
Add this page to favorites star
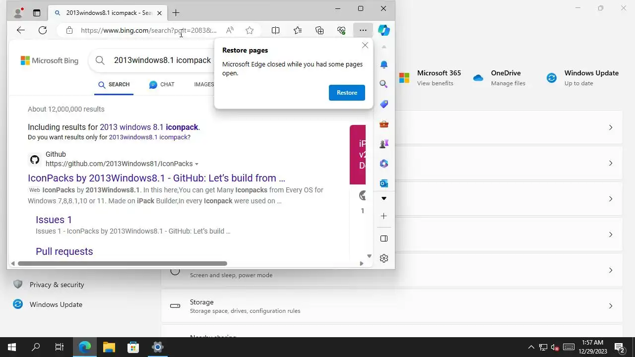(x=250, y=30)
